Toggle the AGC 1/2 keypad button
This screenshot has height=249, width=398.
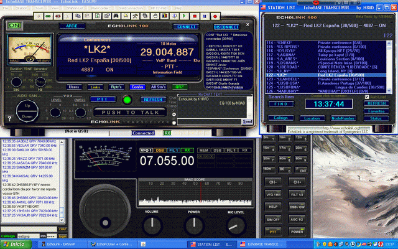[297, 219]
